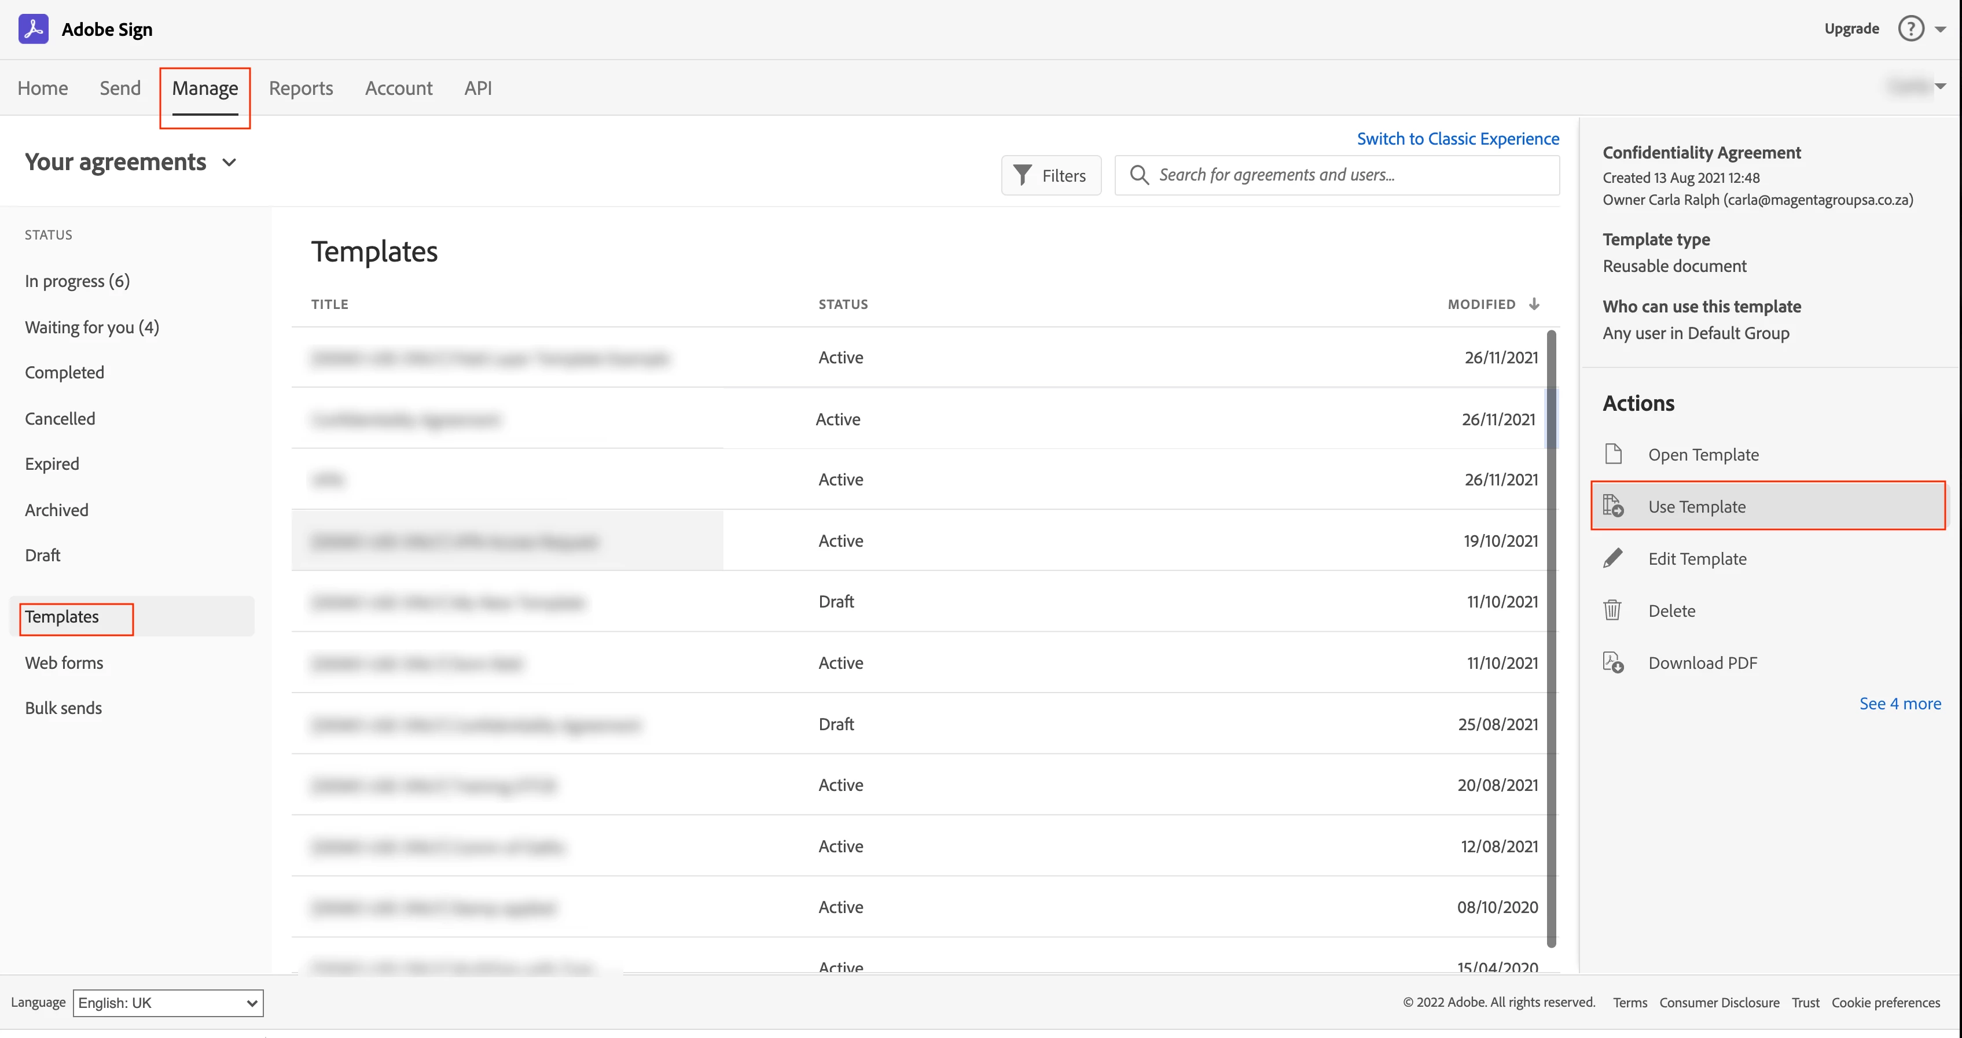Click the Delete trash can icon
The height and width of the screenshot is (1038, 1962).
(x=1612, y=610)
